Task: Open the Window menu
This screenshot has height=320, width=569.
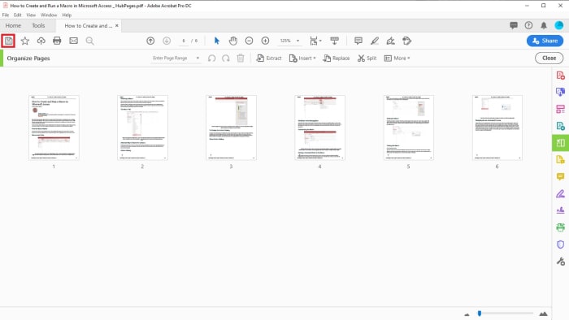Action: (x=49, y=15)
